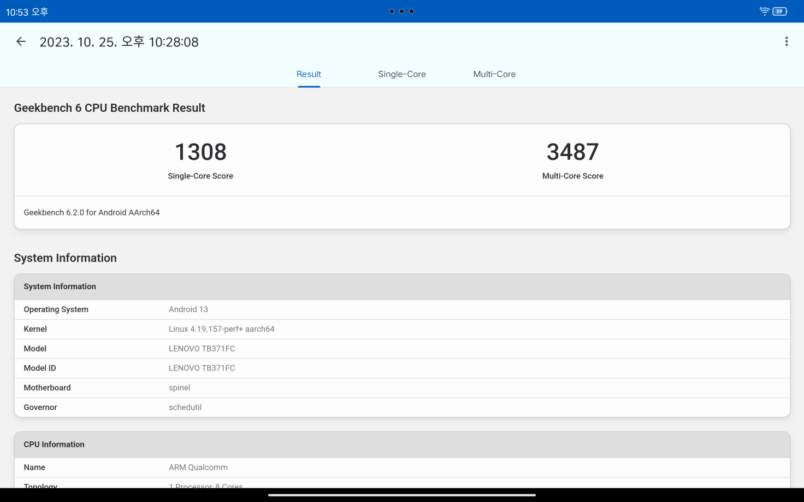Tap the result date title 2023. 10. 25.

coord(119,42)
